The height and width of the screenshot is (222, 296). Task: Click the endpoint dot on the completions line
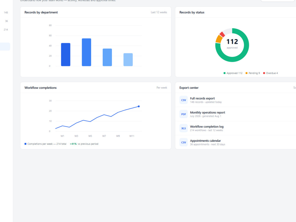click(139, 107)
